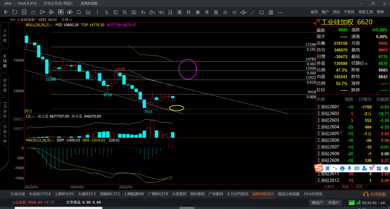390x209 pixels.
Task: Expand the CJL volume indicator dropdown
Action: tap(33, 116)
